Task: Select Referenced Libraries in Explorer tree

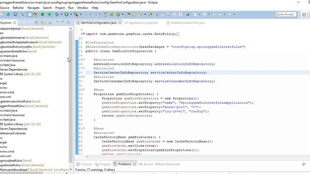Action: (13, 133)
